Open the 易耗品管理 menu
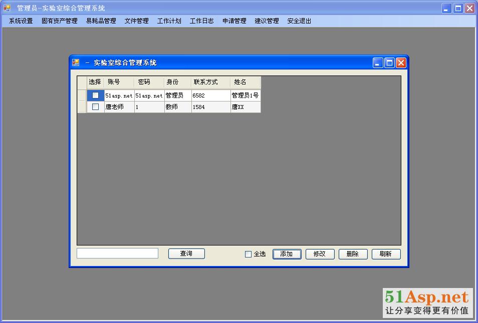This screenshot has height=323, width=478. (101, 21)
